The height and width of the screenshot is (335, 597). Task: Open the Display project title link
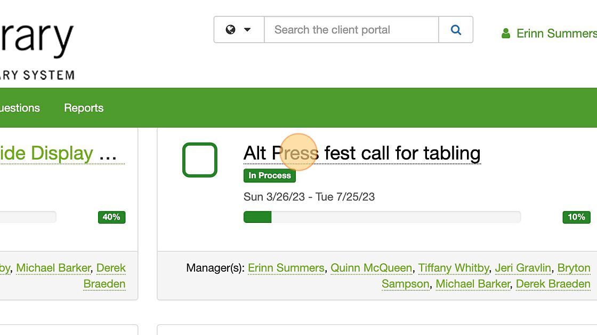(x=62, y=154)
